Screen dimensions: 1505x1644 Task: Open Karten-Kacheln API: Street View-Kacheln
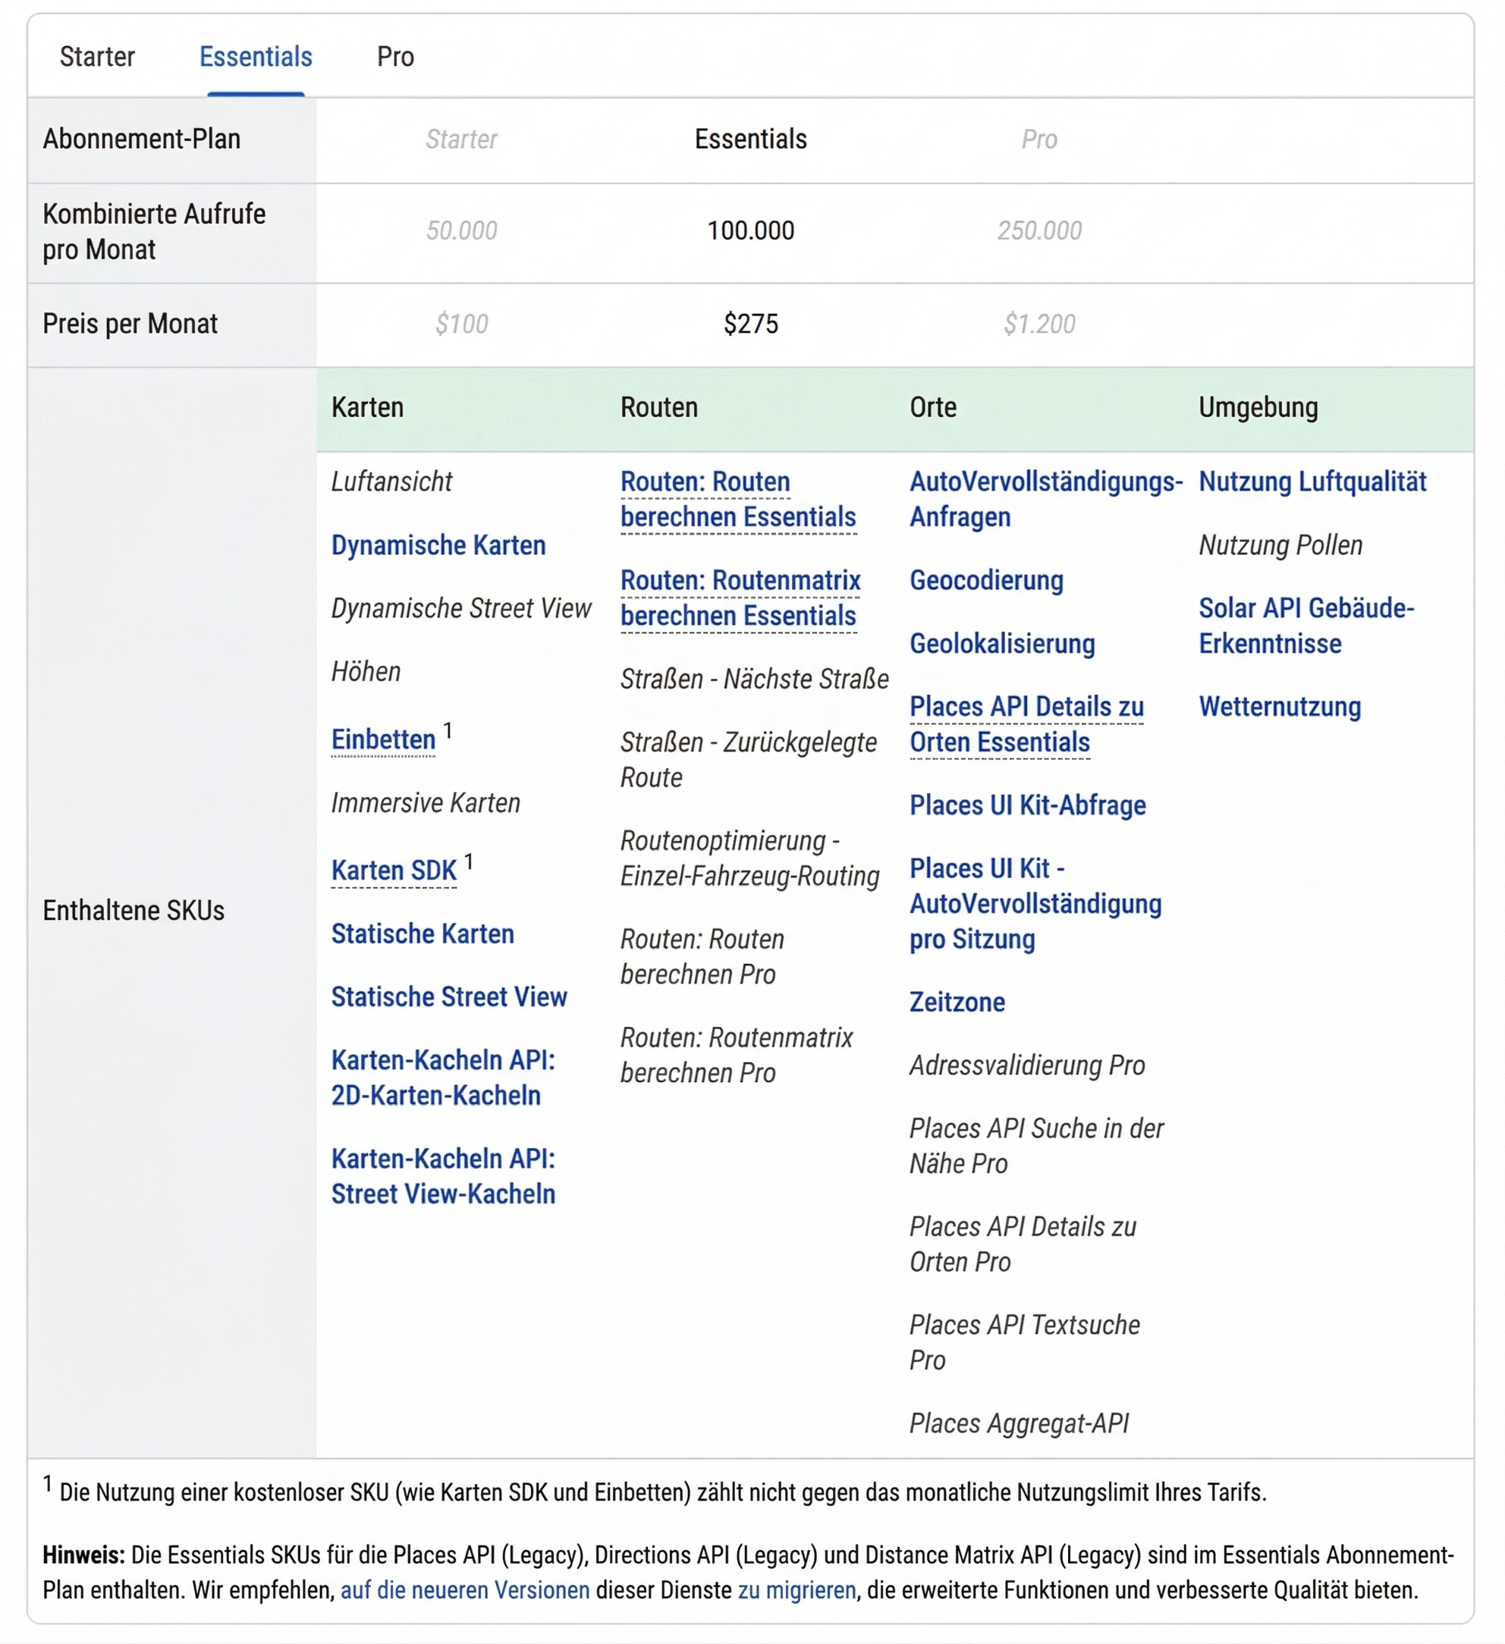(443, 1175)
